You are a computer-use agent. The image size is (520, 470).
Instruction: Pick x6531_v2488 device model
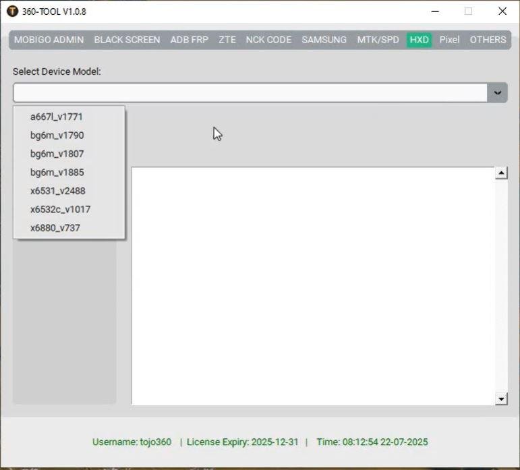coord(69,191)
